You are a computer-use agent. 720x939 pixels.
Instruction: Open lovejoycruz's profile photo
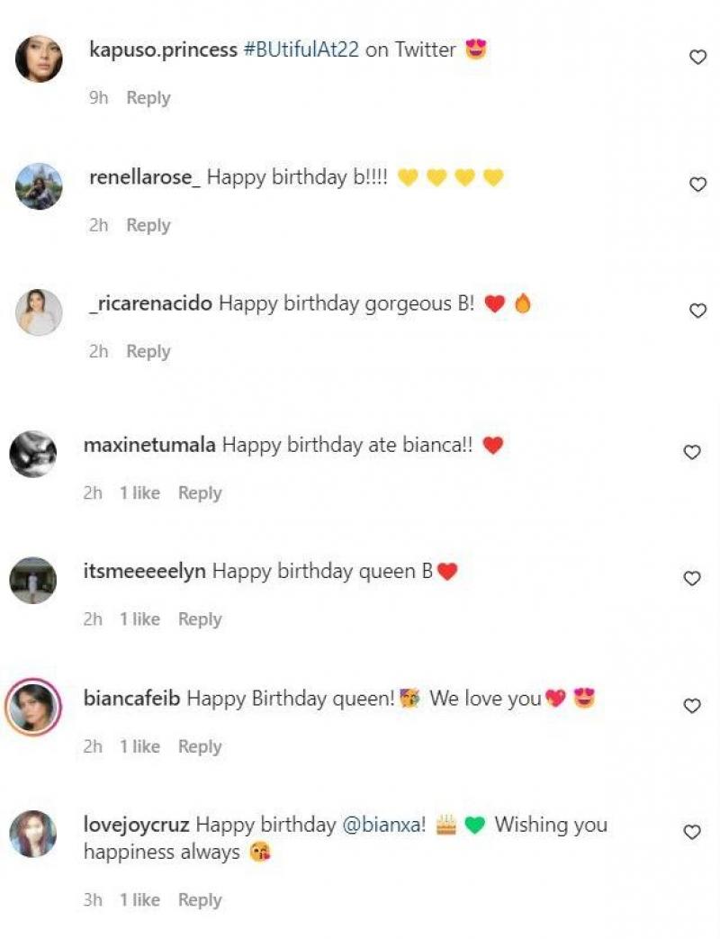(x=33, y=834)
